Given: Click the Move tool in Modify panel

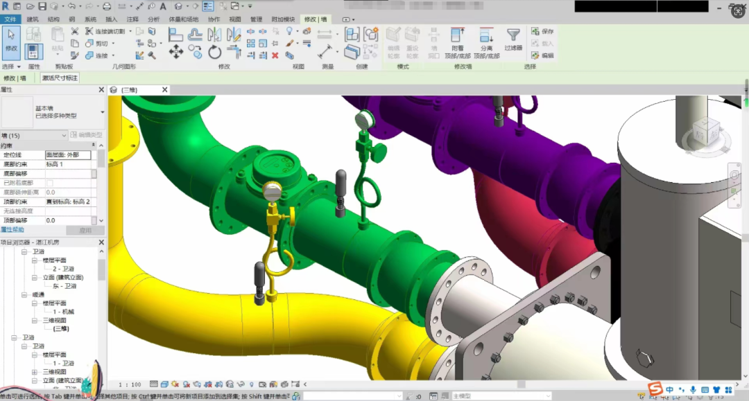Looking at the screenshot, I should [176, 51].
